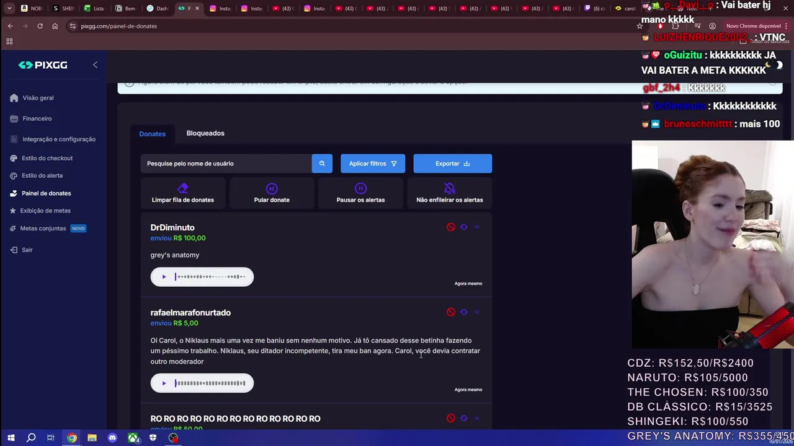794x446 pixels.
Task: Switch to the SHEIN browser tab
Action: click(63, 9)
